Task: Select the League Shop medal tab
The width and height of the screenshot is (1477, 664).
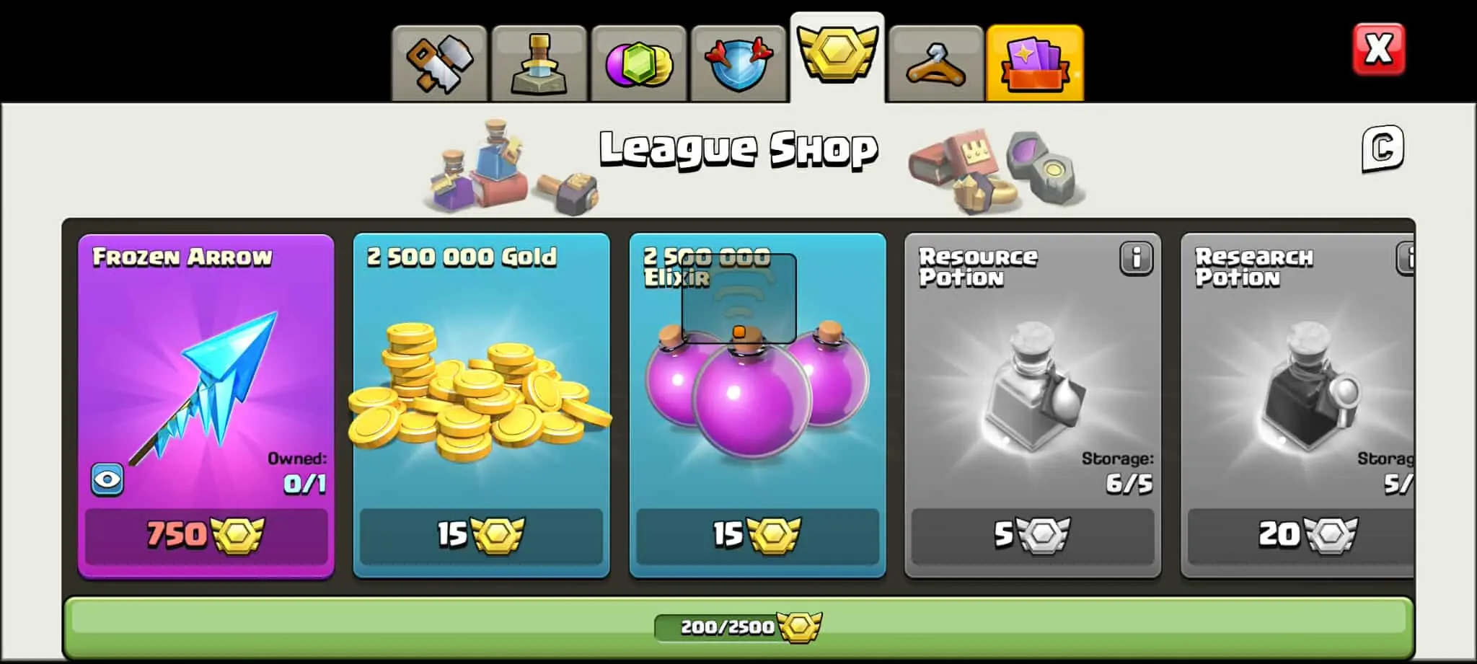Action: coord(837,58)
